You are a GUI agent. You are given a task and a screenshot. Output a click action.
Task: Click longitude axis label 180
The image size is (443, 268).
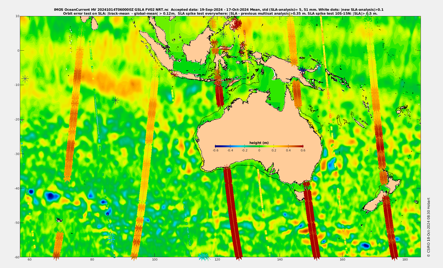[x=405, y=259]
